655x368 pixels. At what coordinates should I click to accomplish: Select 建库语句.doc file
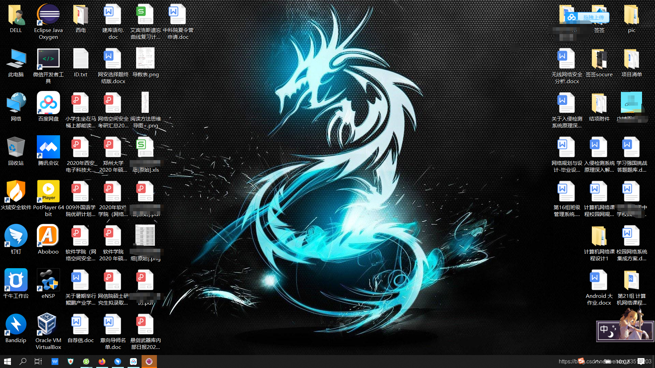(113, 22)
